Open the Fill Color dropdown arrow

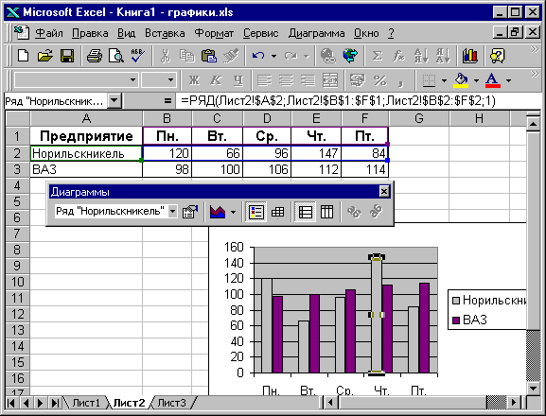pos(476,80)
